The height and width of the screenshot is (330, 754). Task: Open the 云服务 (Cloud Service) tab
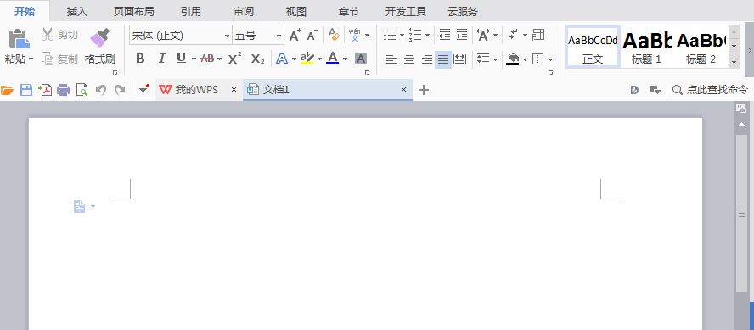tap(463, 12)
